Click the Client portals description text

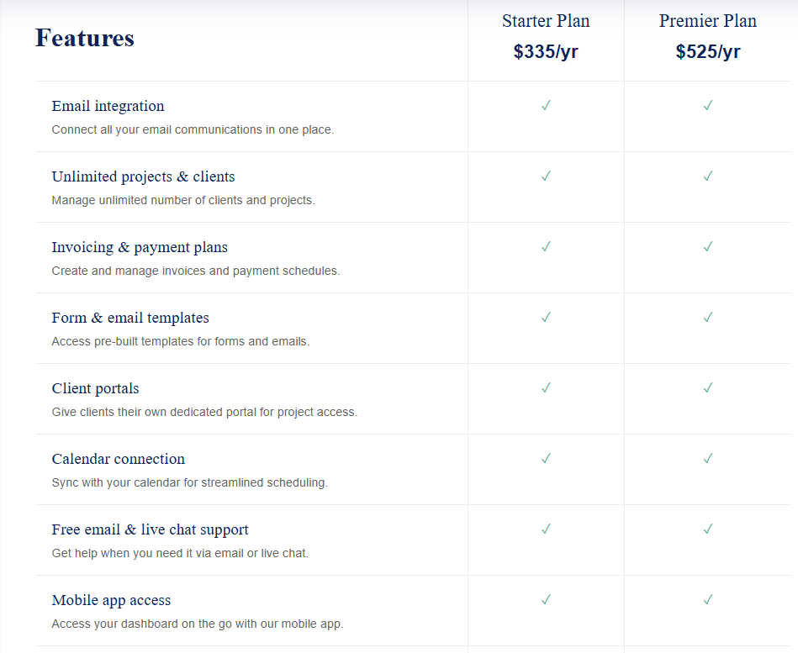point(204,412)
